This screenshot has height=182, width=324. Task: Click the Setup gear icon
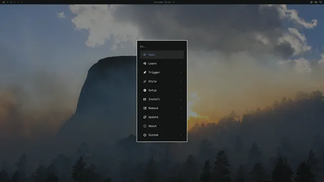pyautogui.click(x=145, y=90)
